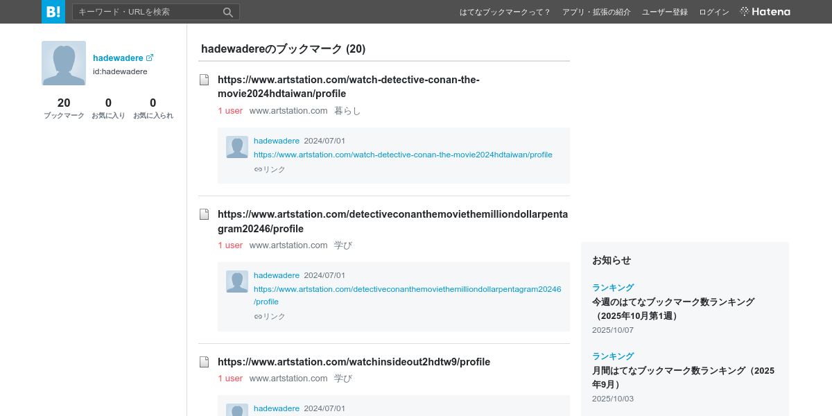The image size is (832, 416).
Task: Click hadewadere username in the detectiveconanthemovie comment
Action: pyautogui.click(x=277, y=275)
